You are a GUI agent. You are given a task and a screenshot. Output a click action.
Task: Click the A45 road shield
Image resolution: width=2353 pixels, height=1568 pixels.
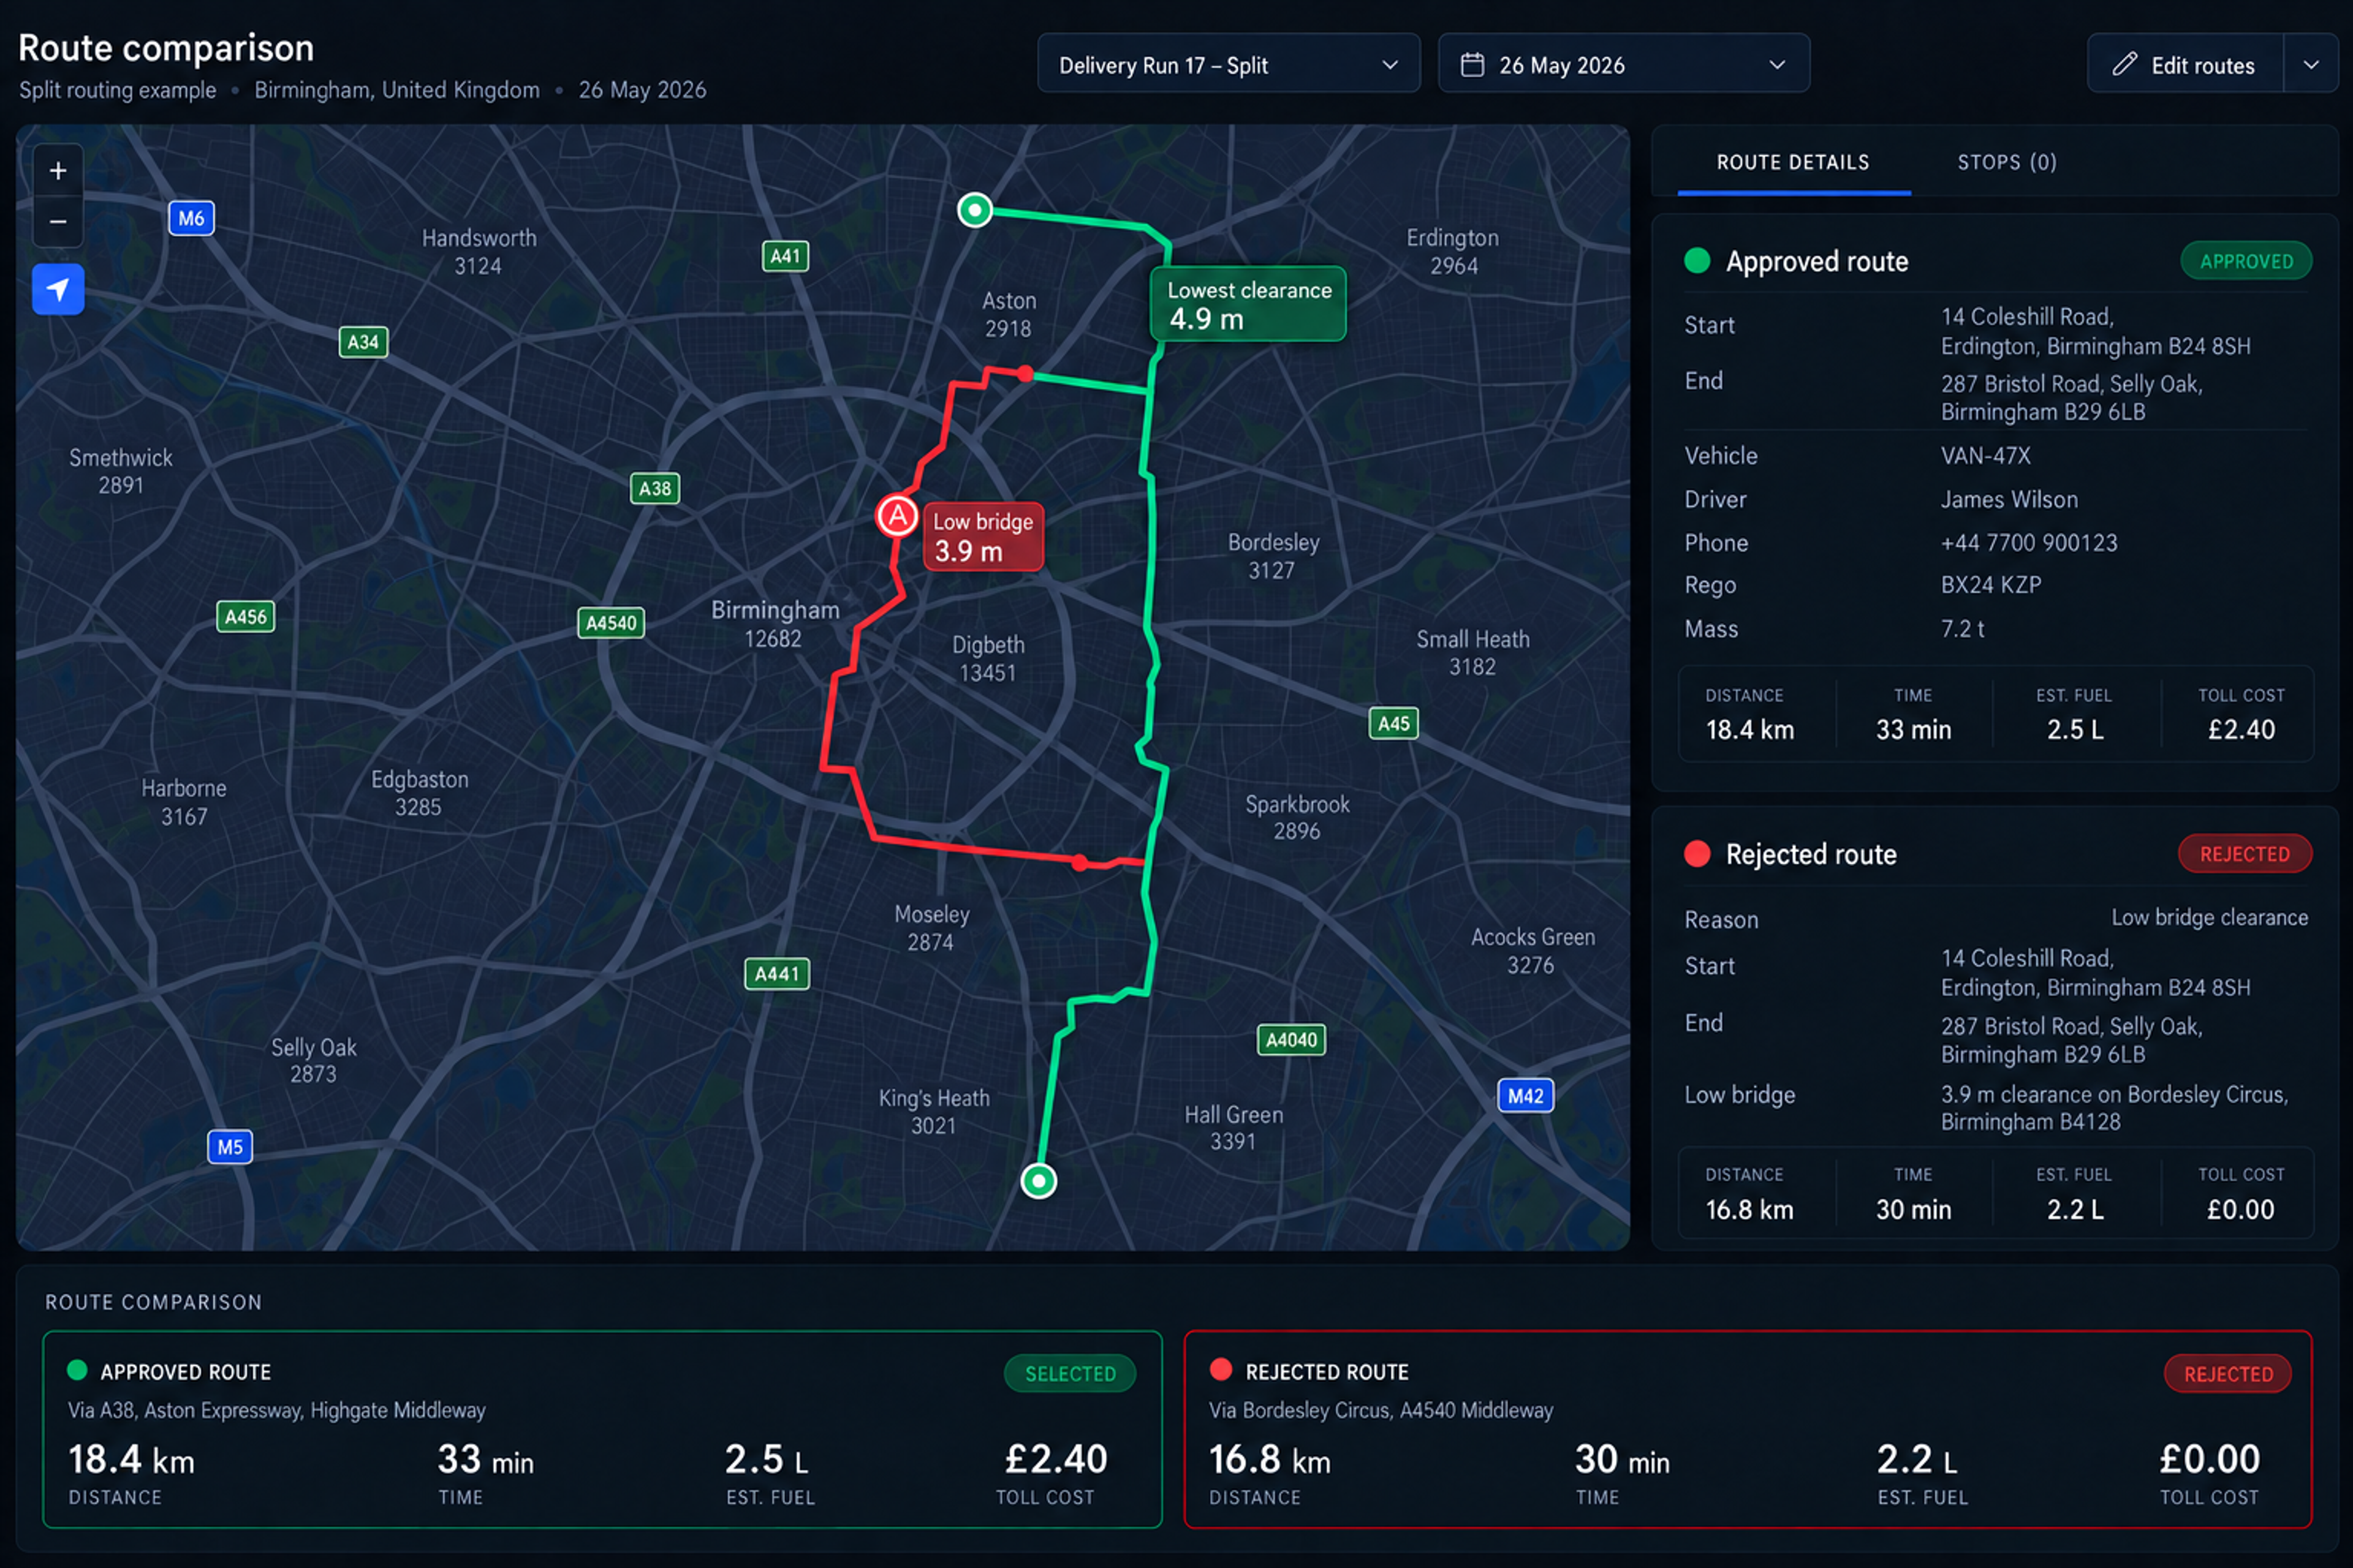(x=1393, y=723)
